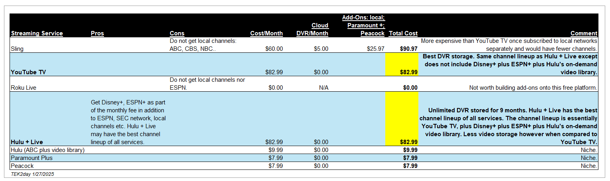This screenshot has width=610, height=181.
Task: Select Roku Live's bold $0.00 total cost
Action: coord(410,88)
